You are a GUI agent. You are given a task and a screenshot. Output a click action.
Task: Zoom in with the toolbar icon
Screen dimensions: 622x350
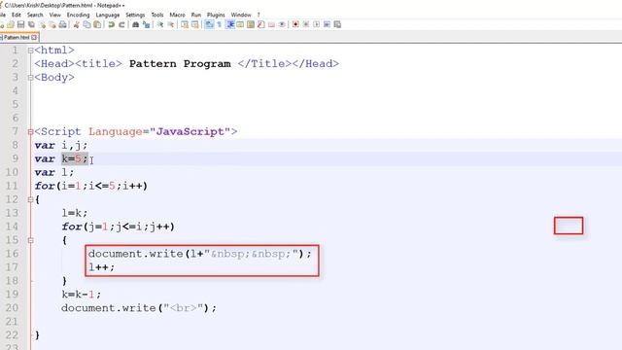(x=160, y=24)
